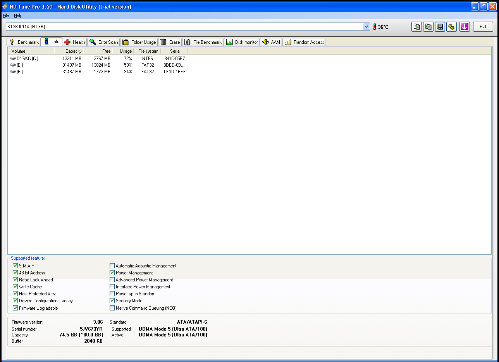Sort by the Serial column header
This screenshot has height=362, width=499.
click(x=174, y=51)
